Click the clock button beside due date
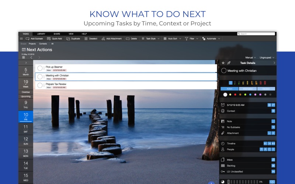 [x=269, y=105]
